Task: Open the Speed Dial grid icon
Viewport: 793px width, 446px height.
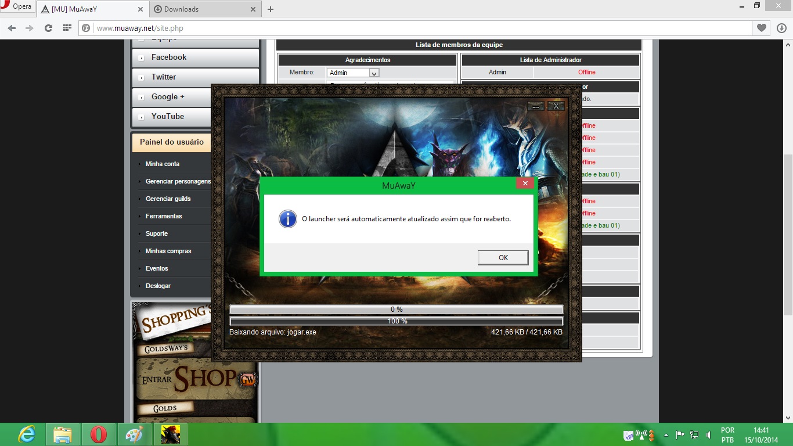Action: pos(67,28)
